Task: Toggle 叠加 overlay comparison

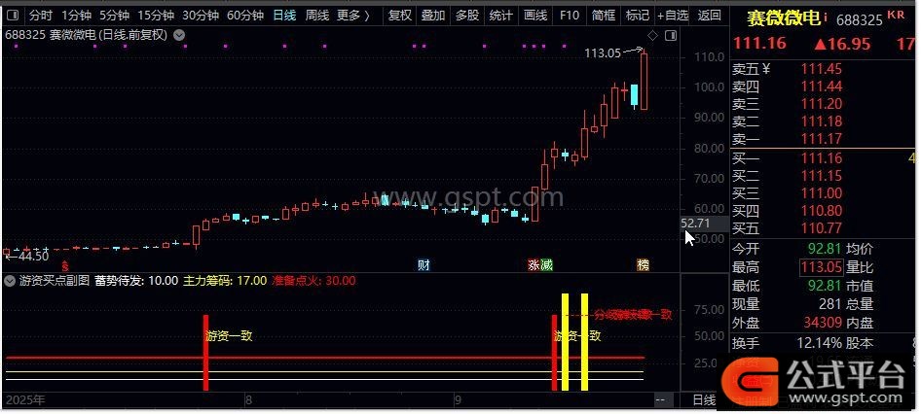Action: [x=432, y=16]
